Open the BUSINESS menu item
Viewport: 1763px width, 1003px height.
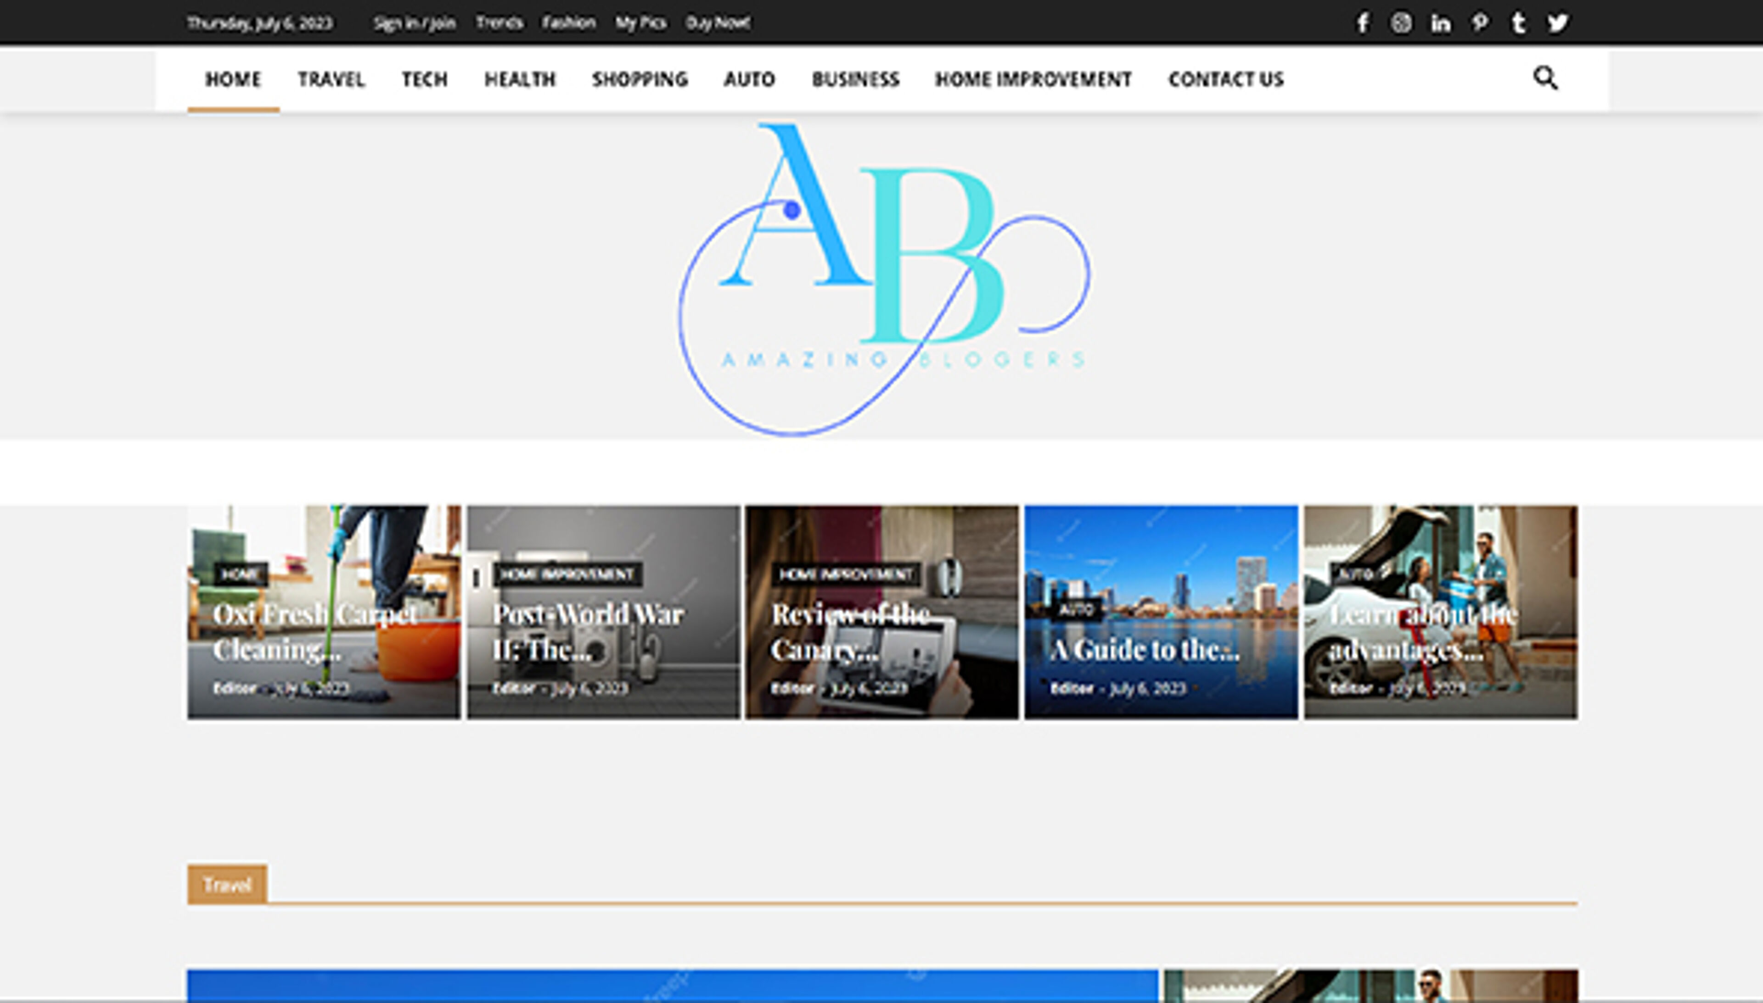(855, 79)
